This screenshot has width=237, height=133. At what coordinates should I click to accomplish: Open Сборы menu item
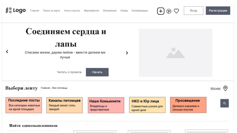click(x=124, y=11)
